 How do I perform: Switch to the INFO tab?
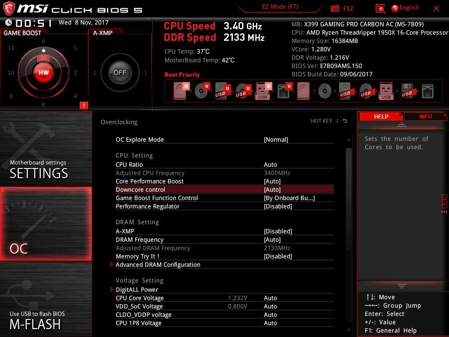pyautogui.click(x=425, y=116)
